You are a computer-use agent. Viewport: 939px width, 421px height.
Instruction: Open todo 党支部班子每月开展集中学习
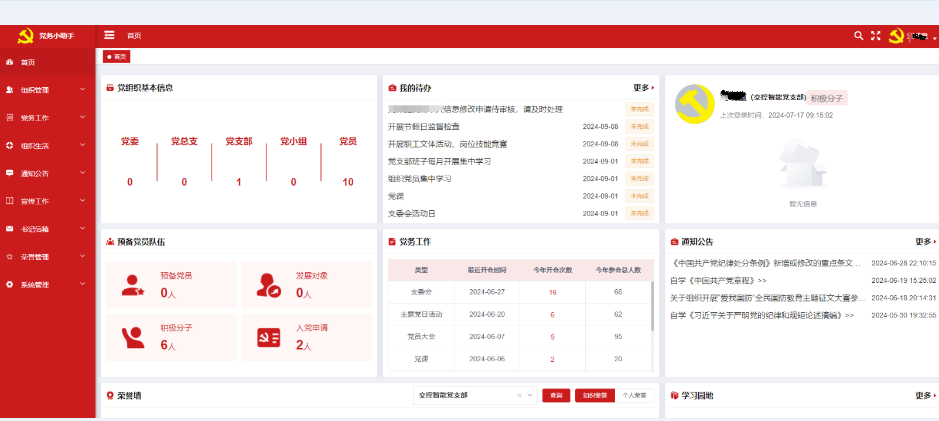coord(439,162)
